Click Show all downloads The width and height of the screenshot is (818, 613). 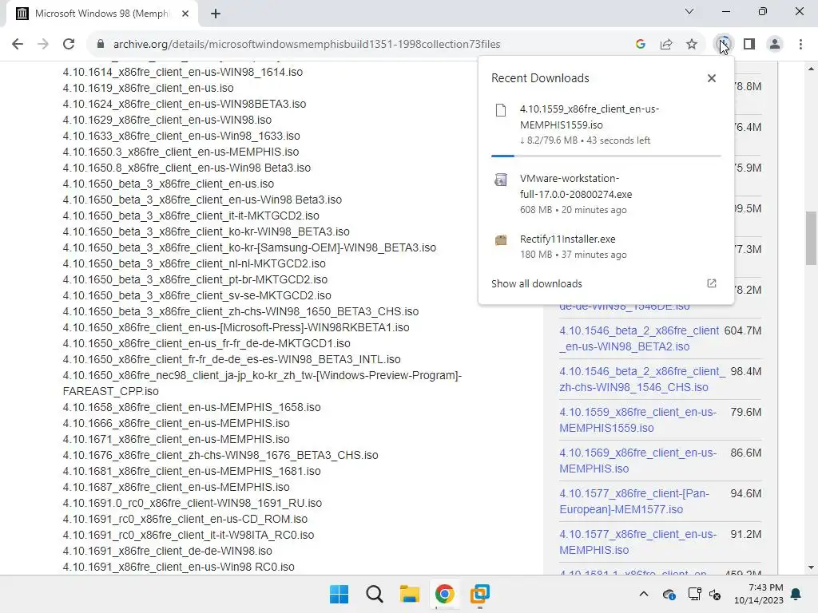point(537,283)
